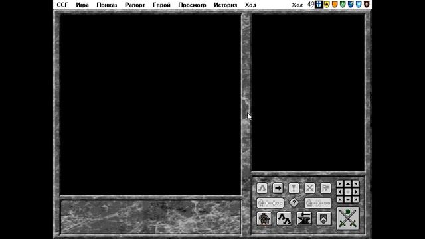Move view with left arrow button
The height and width of the screenshot is (239, 425).
click(x=340, y=192)
